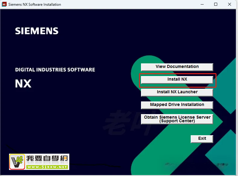The width and height of the screenshot is (238, 176).
Task: Maximize the installer window
Action: 216,5
